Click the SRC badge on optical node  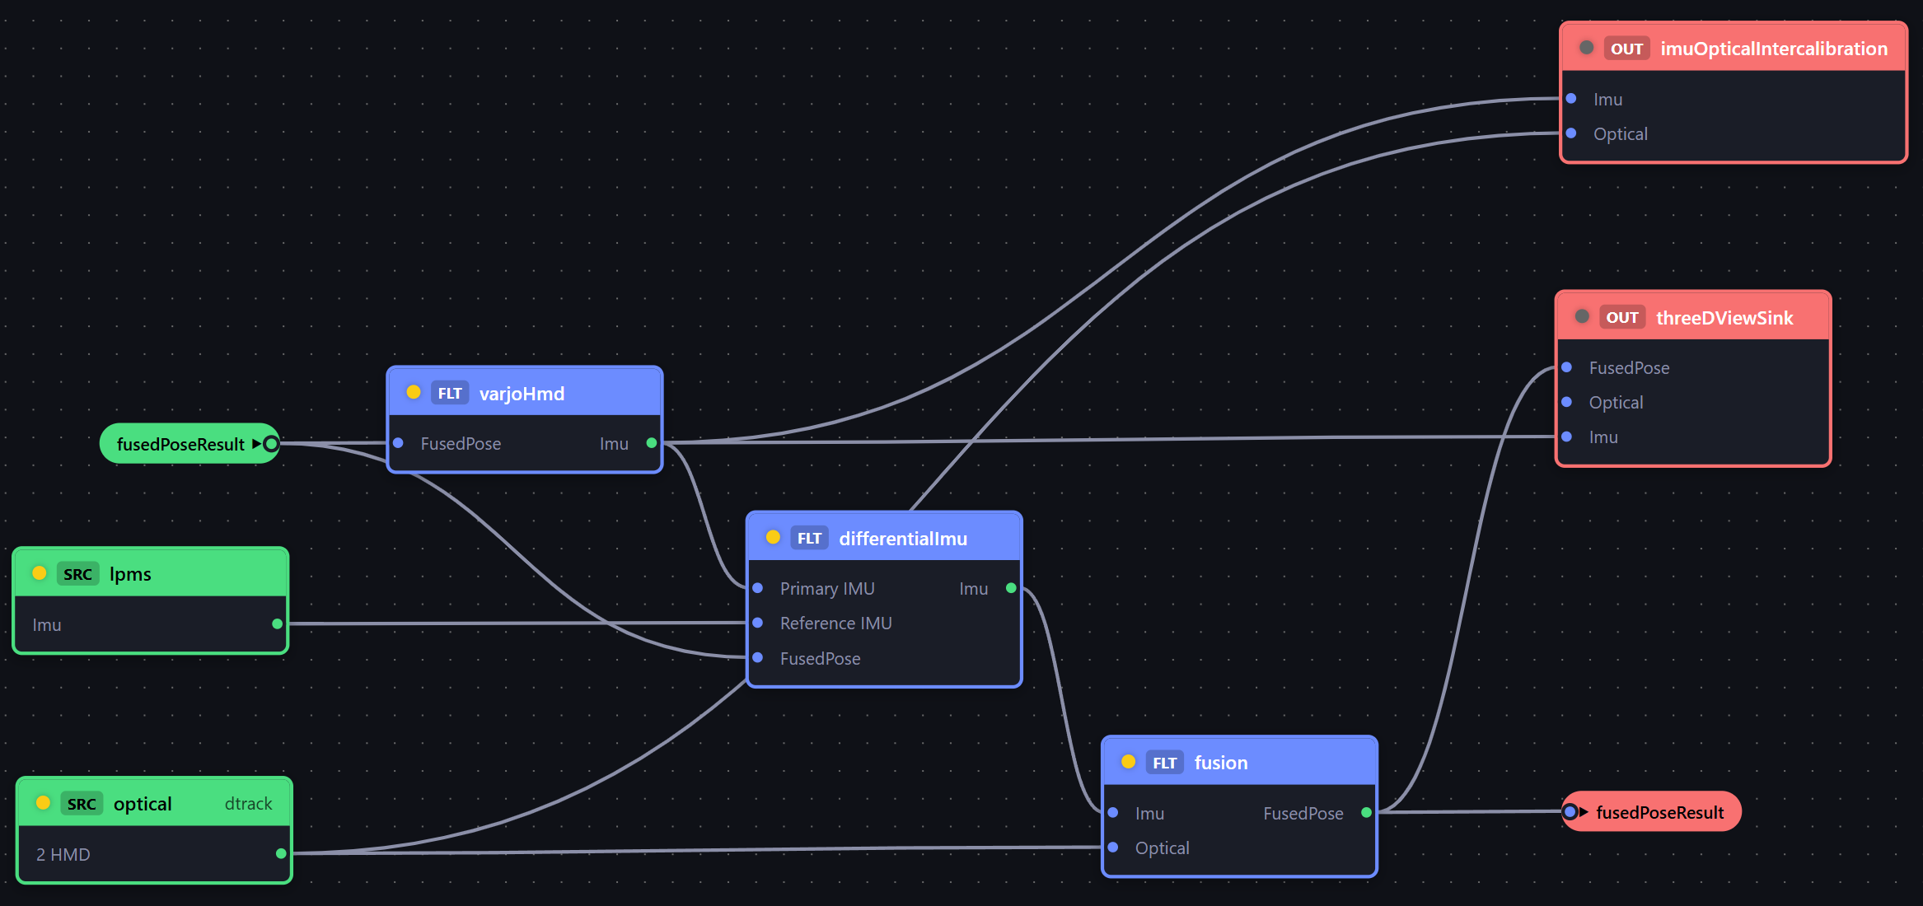click(x=82, y=804)
